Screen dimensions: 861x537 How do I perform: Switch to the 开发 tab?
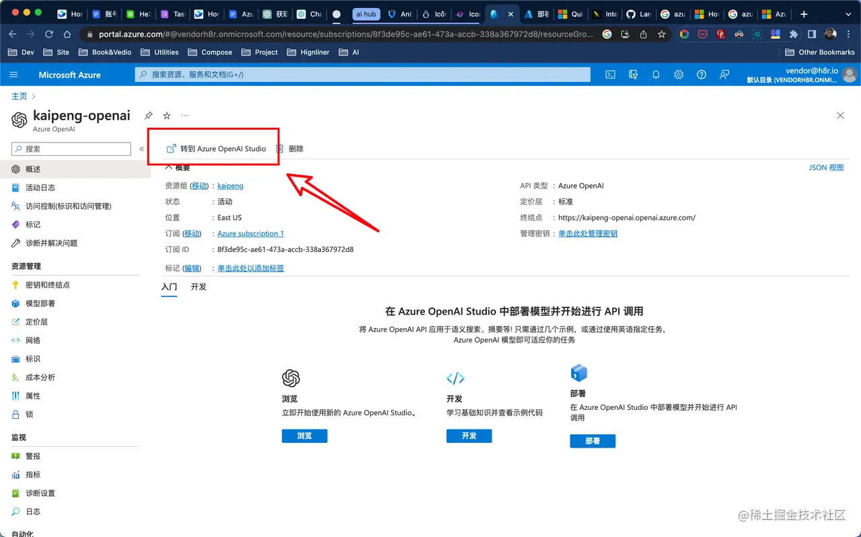[198, 286]
